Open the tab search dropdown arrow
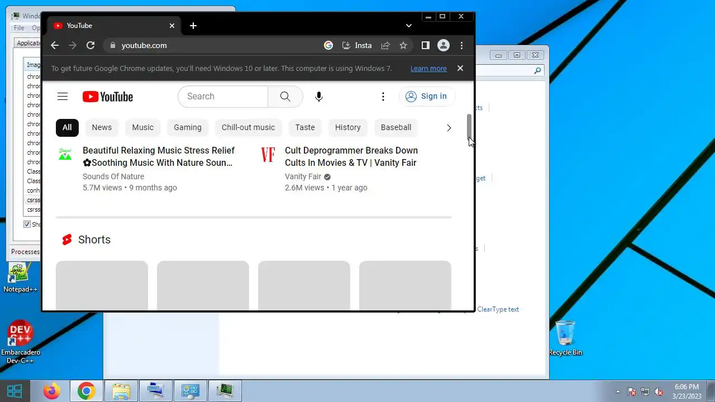The width and height of the screenshot is (715, 402). pos(409,26)
